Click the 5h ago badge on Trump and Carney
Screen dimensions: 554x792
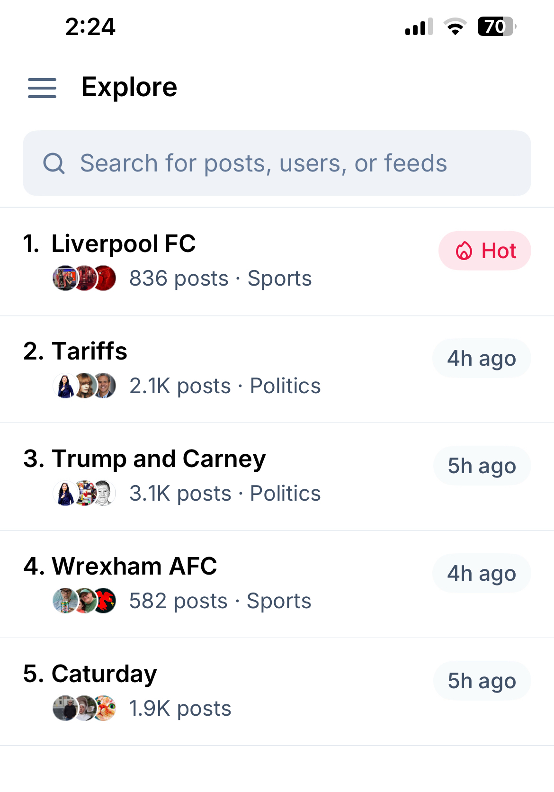coord(482,466)
